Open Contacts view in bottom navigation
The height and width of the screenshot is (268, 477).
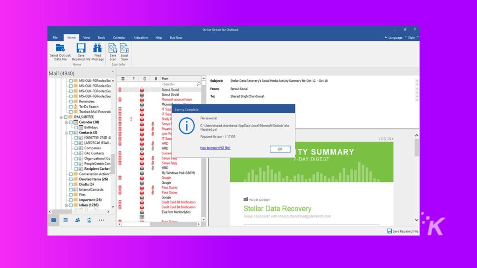[78, 220]
